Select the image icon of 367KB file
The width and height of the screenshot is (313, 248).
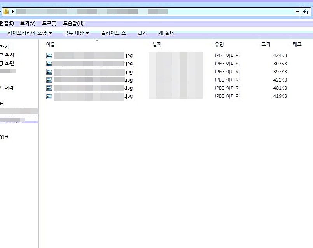49,64
